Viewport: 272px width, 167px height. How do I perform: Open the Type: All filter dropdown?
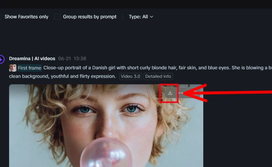tap(141, 17)
